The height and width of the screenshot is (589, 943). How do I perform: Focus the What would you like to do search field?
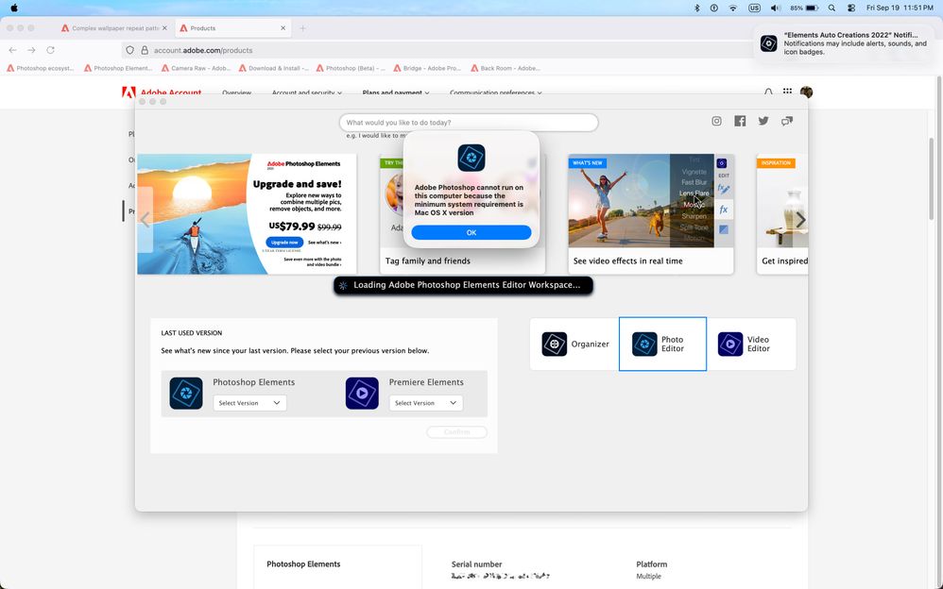click(x=469, y=123)
